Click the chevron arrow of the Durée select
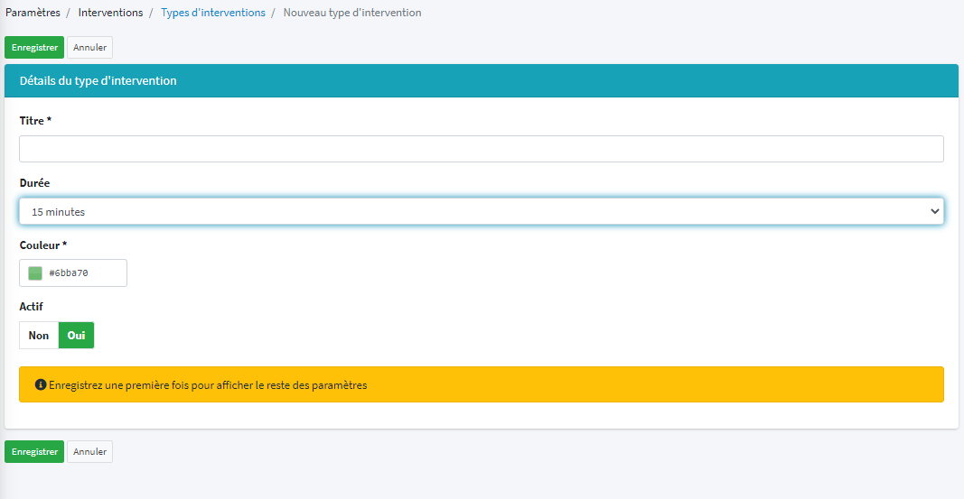This screenshot has width=964, height=499. [934, 211]
